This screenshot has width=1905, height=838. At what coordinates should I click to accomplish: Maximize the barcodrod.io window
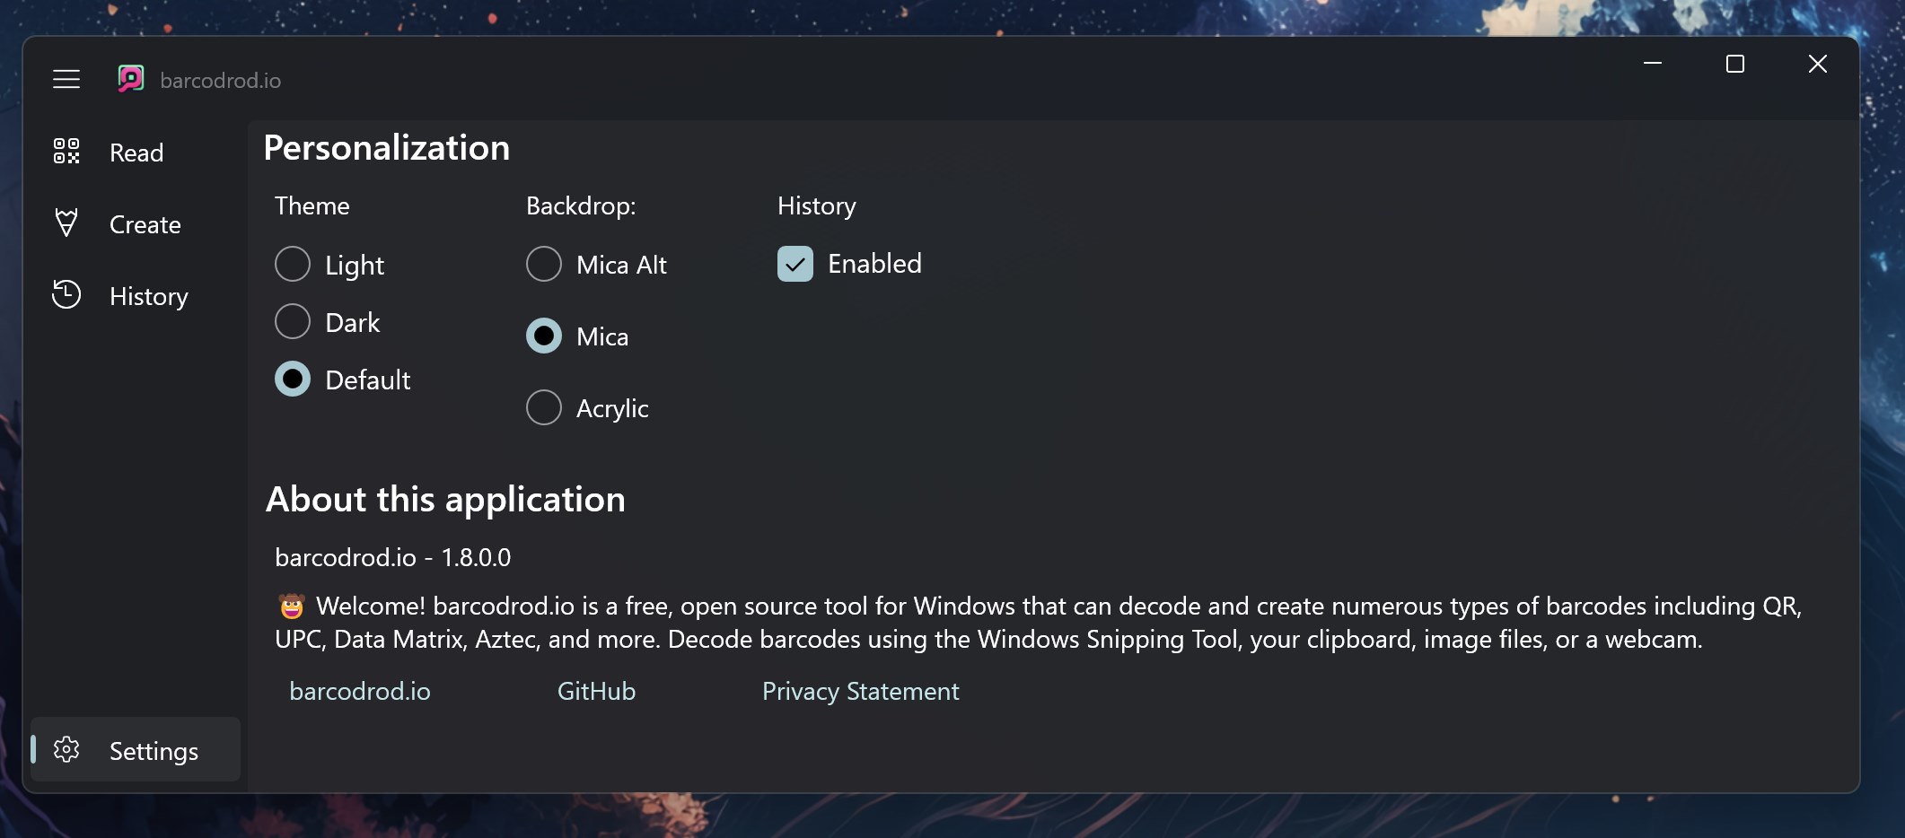tap(1735, 64)
